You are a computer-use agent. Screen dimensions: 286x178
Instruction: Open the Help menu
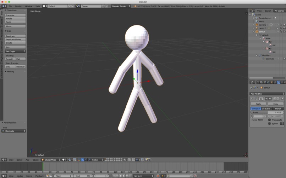click(38, 6)
